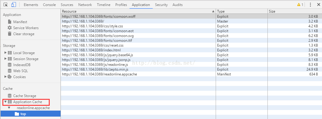Select the lib/zepto.min.js resource row
Viewport: 322px width, 119px height.
tap(191, 69)
